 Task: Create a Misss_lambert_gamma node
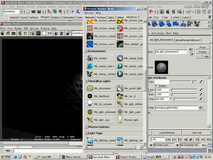(x=130, y=44)
